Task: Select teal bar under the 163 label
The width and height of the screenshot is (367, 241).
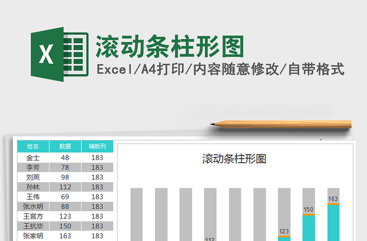Action: [x=334, y=223]
